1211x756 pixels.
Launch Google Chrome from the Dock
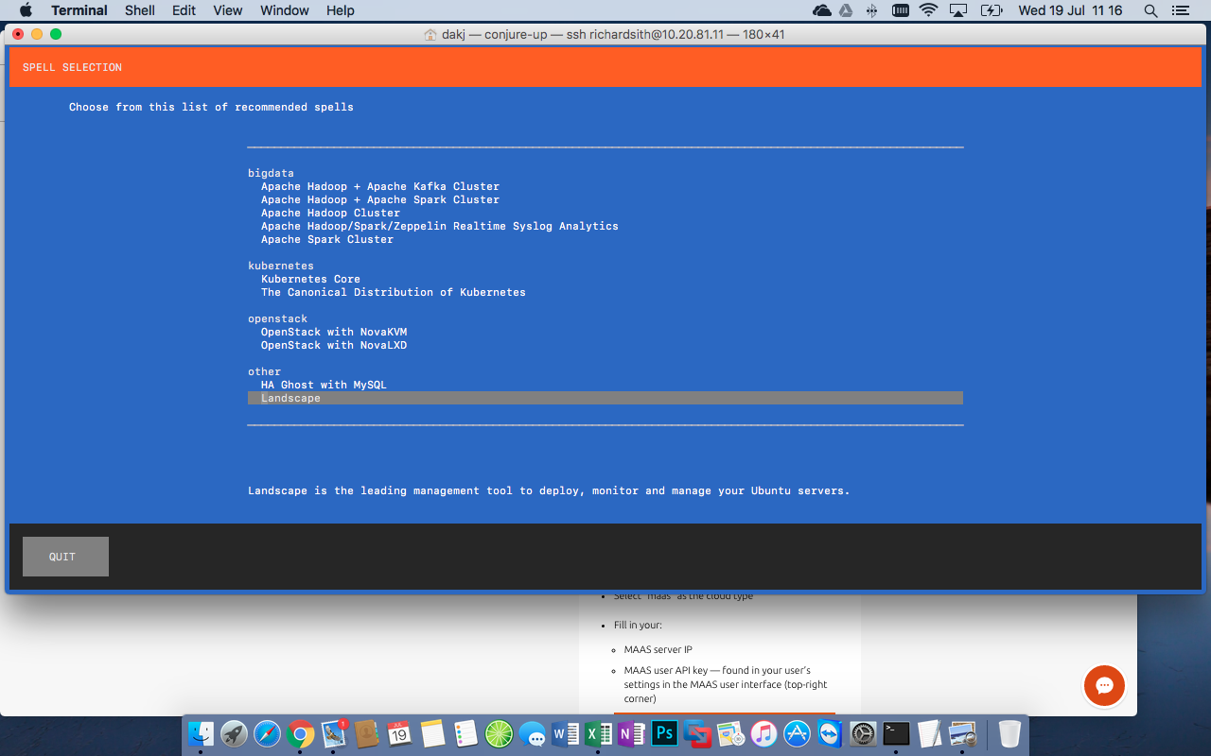point(301,733)
